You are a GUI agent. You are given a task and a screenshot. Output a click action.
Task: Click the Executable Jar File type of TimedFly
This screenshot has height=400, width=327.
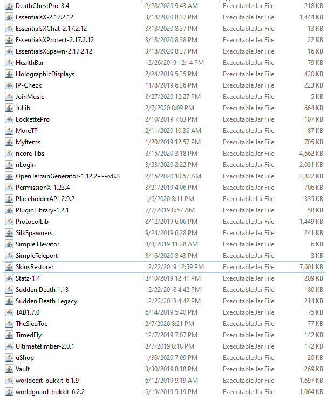click(x=249, y=335)
